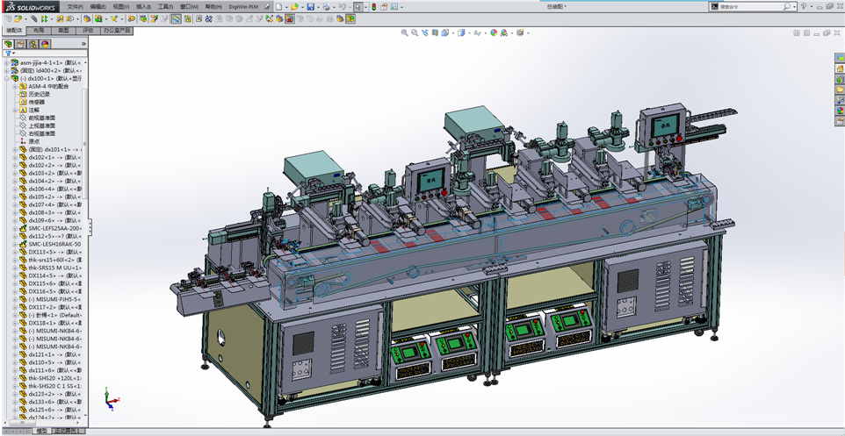845x436 pixels.
Task: Open the 工具 (Tools) menu
Action: point(164,7)
